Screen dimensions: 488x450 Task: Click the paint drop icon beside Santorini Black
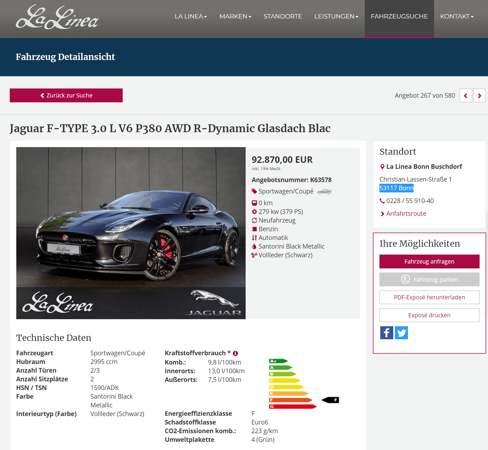point(254,246)
